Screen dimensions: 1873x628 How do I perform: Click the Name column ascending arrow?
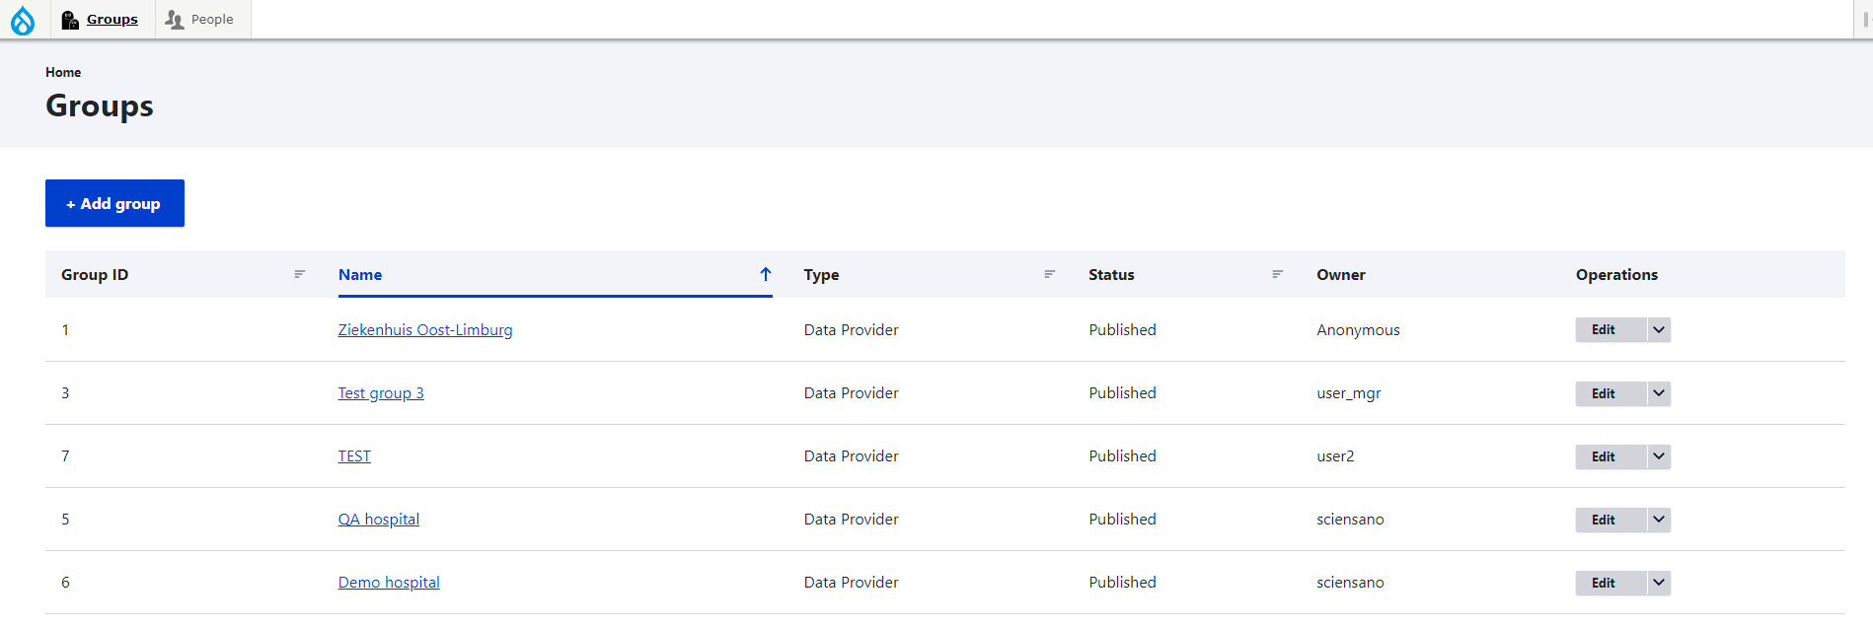pyautogui.click(x=765, y=274)
